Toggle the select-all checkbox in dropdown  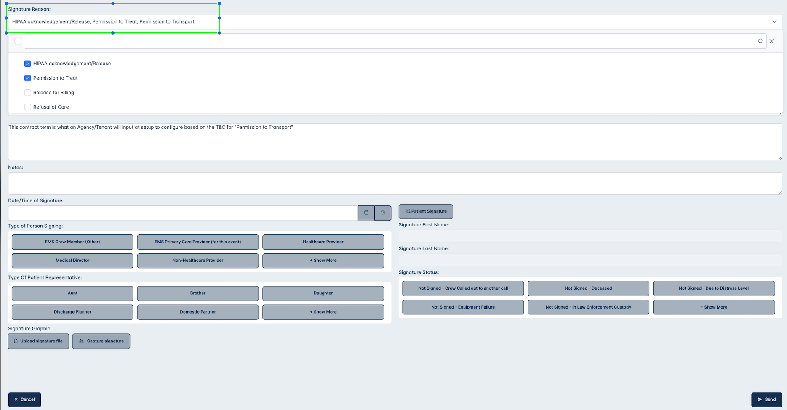click(x=18, y=41)
